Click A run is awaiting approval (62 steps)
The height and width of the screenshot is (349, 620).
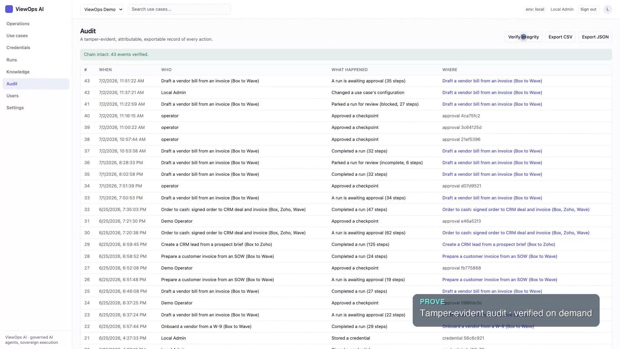(368, 233)
